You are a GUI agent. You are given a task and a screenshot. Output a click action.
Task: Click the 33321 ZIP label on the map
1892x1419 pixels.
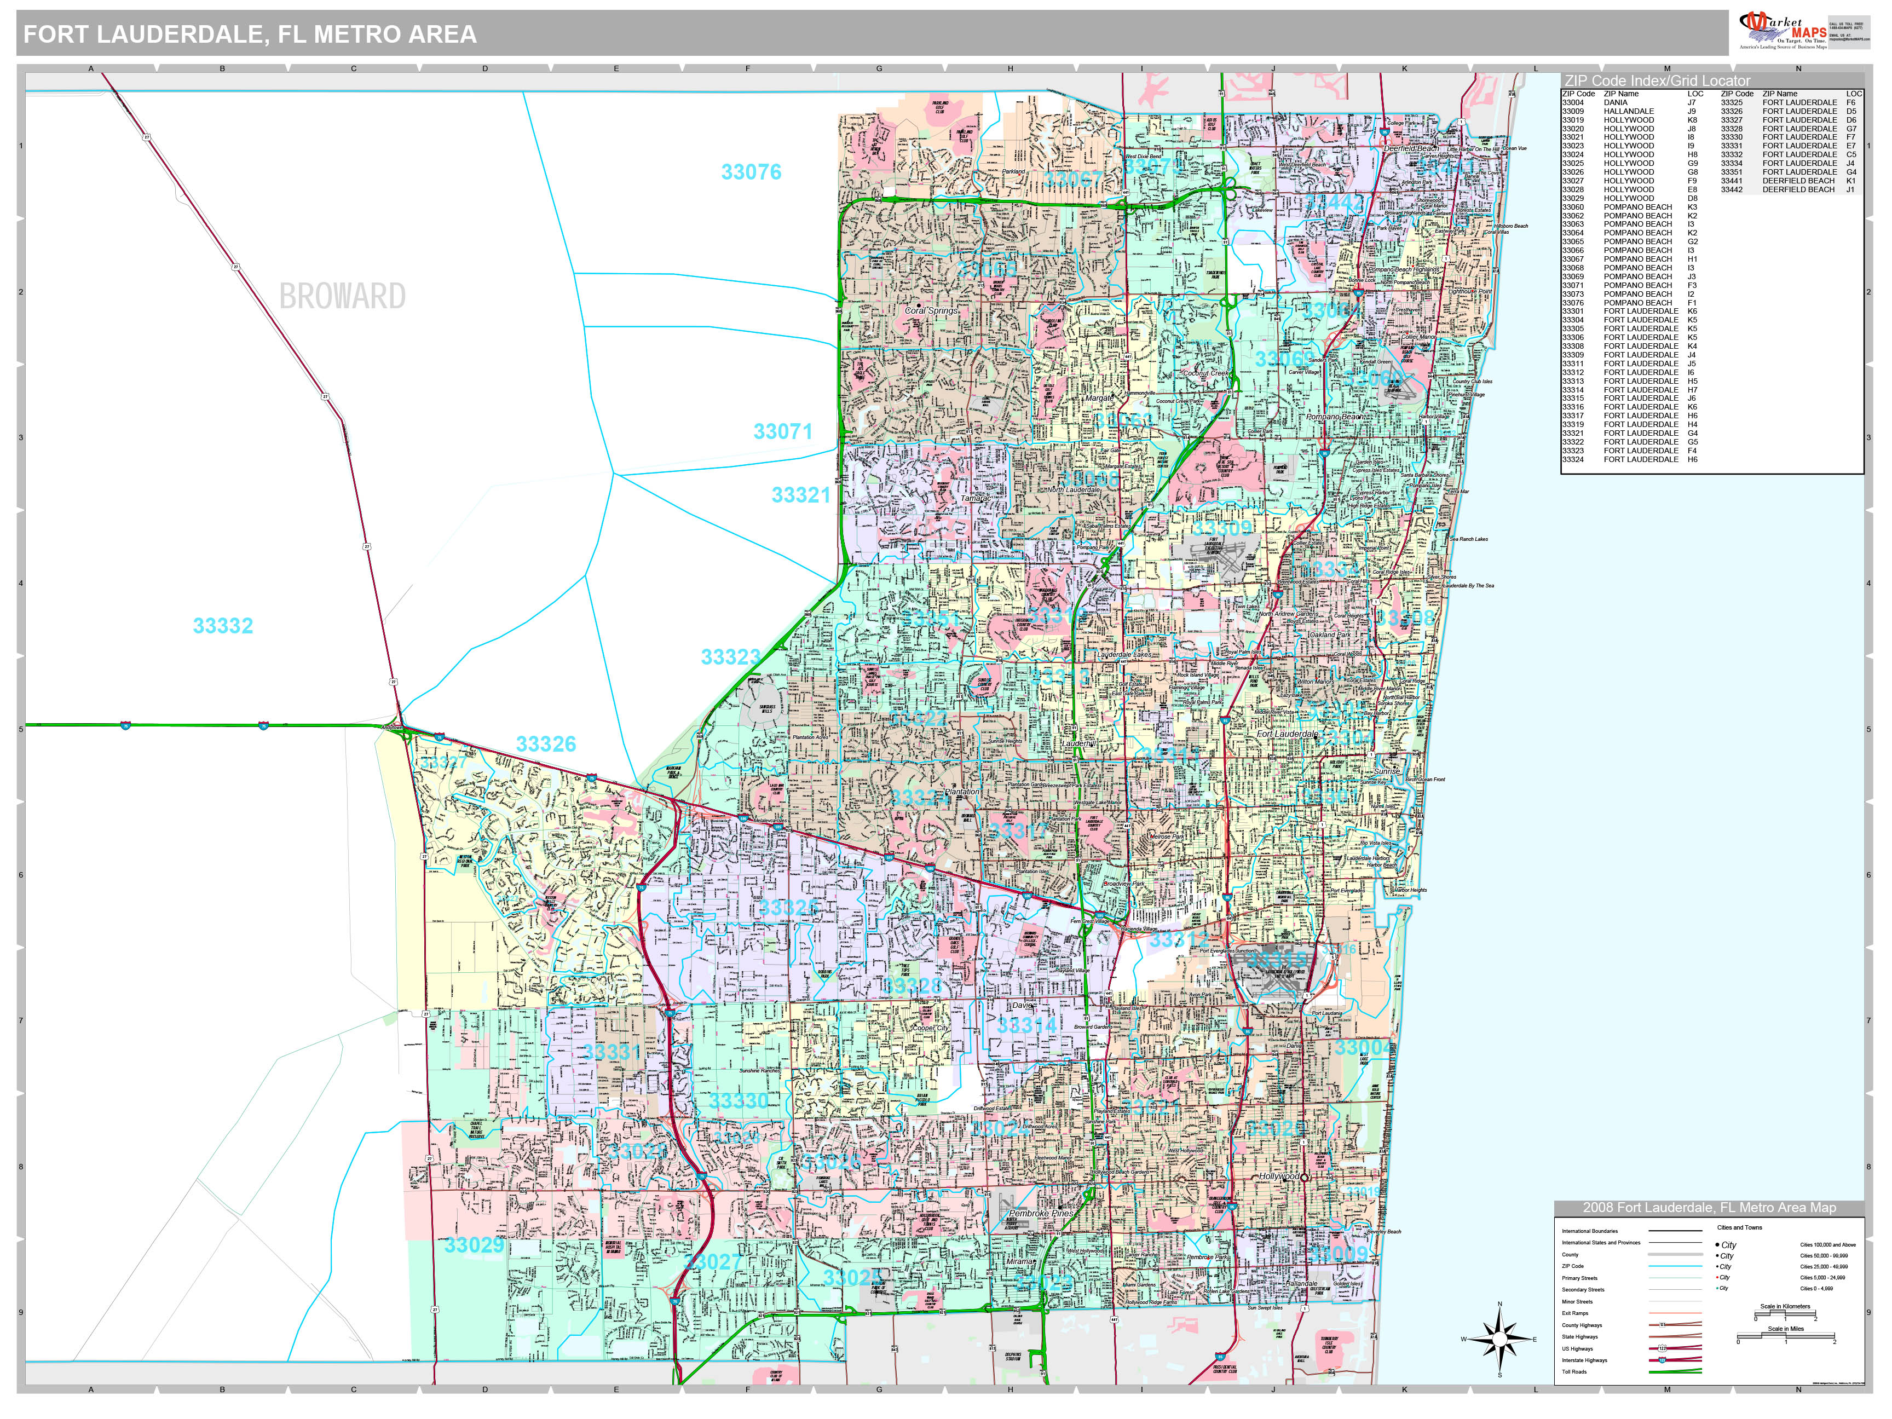point(800,494)
